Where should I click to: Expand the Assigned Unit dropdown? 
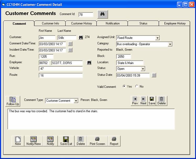pos(157,38)
